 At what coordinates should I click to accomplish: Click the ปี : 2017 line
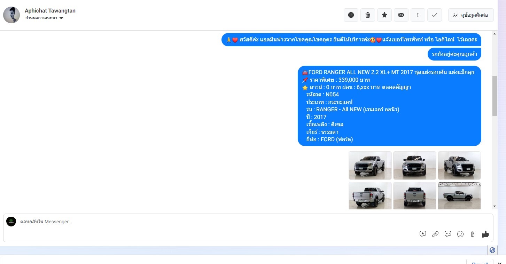coord(316,117)
